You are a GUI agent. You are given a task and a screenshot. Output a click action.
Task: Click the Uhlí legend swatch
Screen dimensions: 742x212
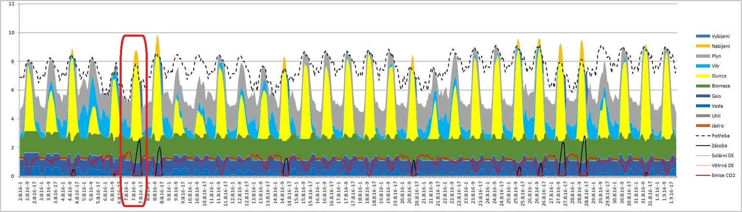click(702, 116)
